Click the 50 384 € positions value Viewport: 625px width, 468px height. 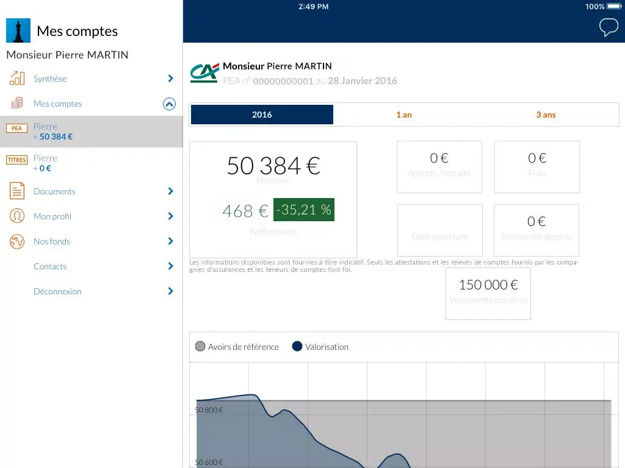pyautogui.click(x=273, y=166)
